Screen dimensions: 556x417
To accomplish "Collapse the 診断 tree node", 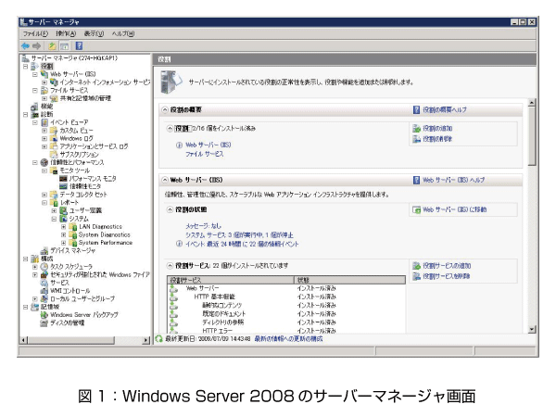I will [x=26, y=115].
